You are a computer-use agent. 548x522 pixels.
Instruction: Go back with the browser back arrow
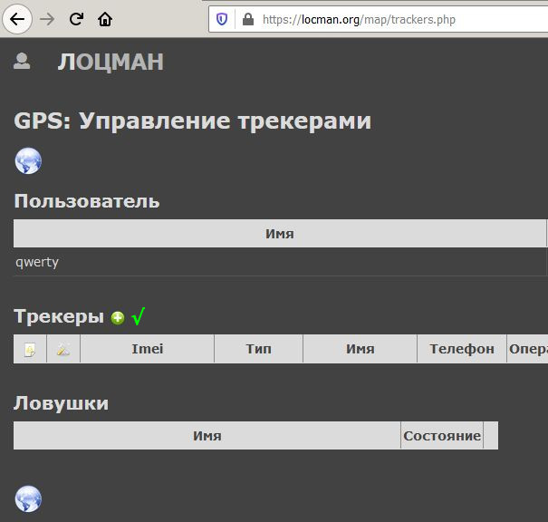[17, 19]
